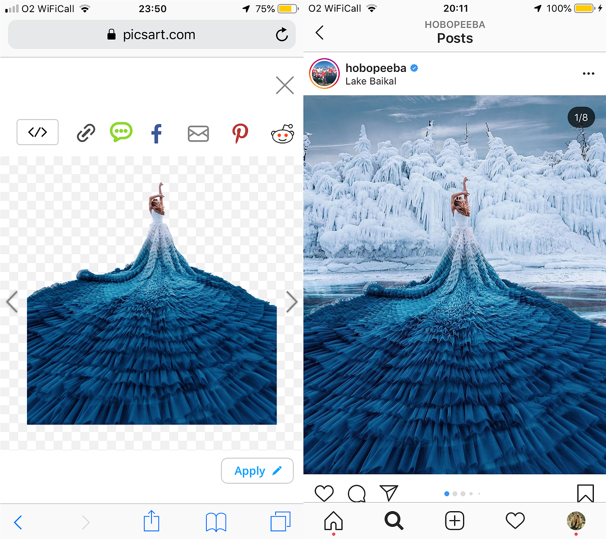Open Instagram Activity heart tab
The width and height of the screenshot is (606, 539).
coord(515,521)
